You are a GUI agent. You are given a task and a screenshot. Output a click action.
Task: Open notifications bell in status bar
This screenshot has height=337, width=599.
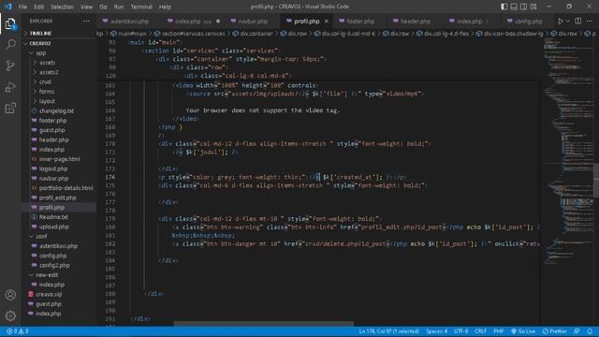click(x=590, y=331)
